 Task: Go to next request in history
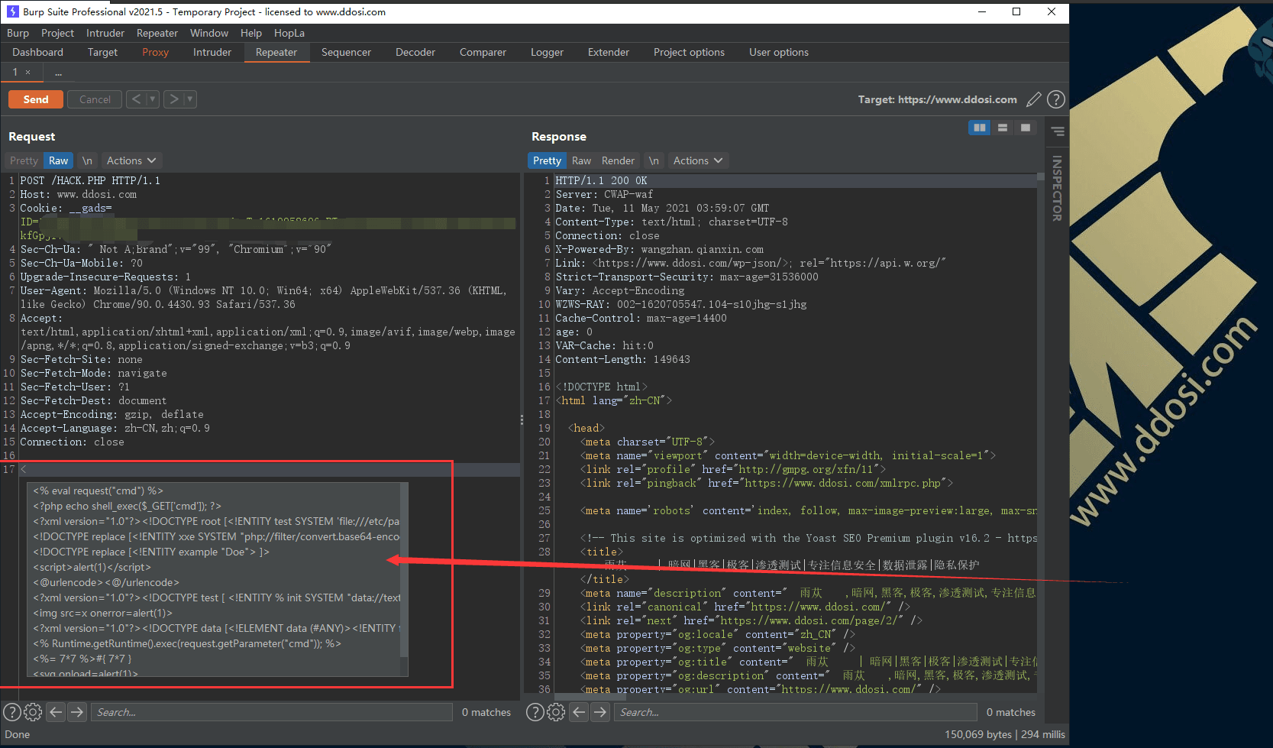pos(174,99)
